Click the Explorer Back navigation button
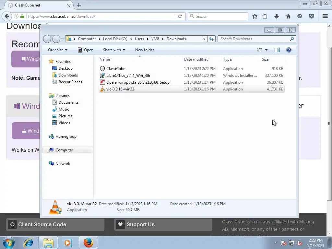 47,39
